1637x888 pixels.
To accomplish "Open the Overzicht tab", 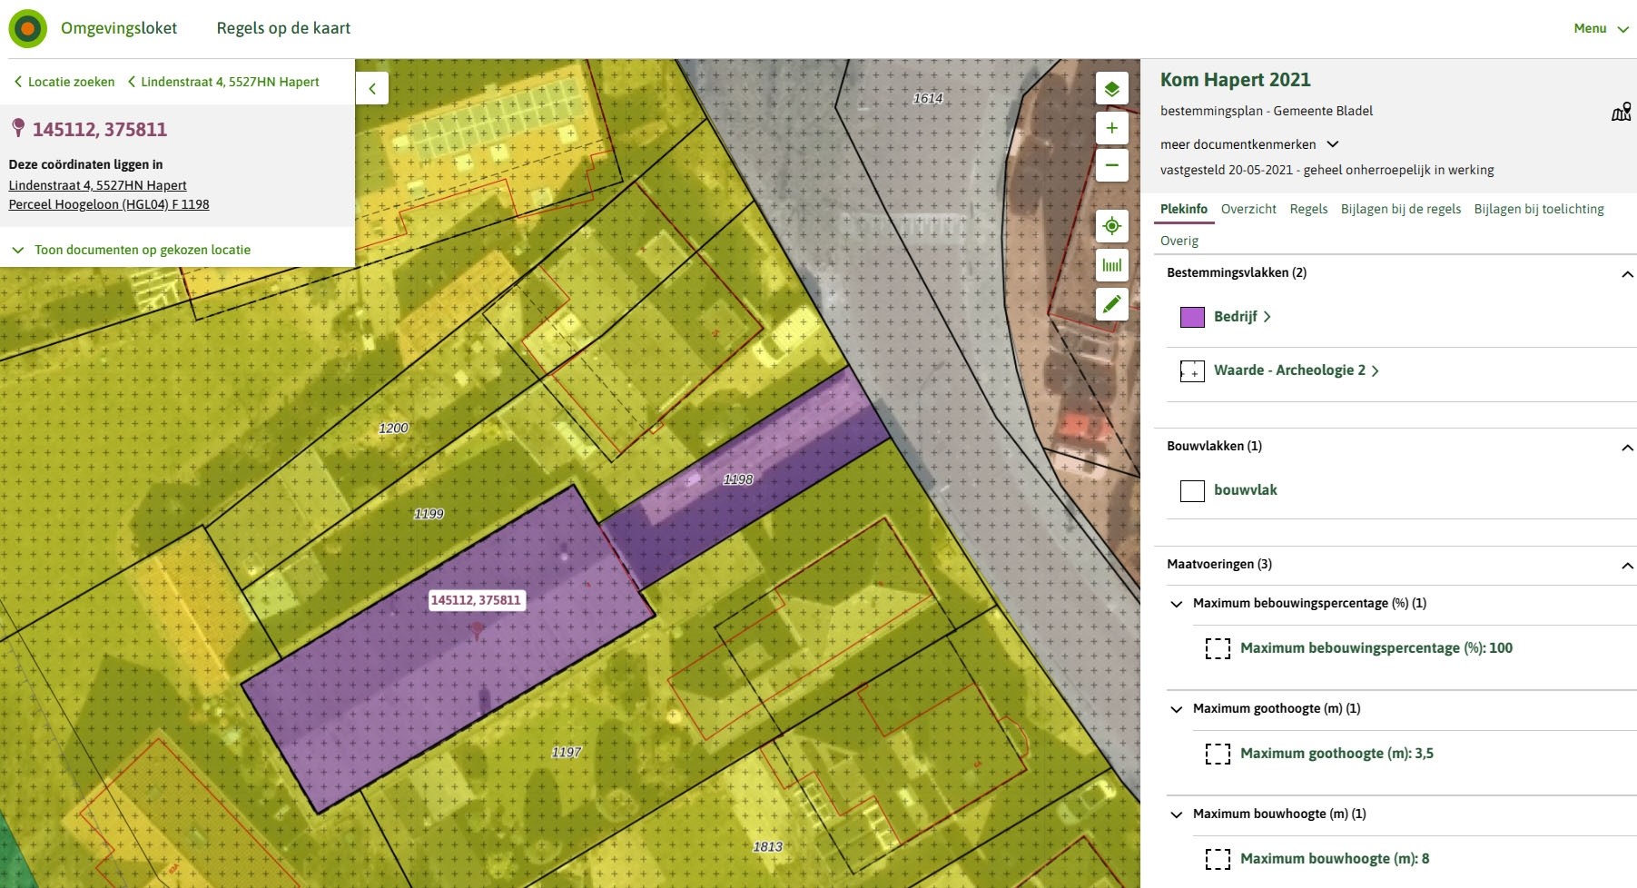I will [x=1247, y=209].
